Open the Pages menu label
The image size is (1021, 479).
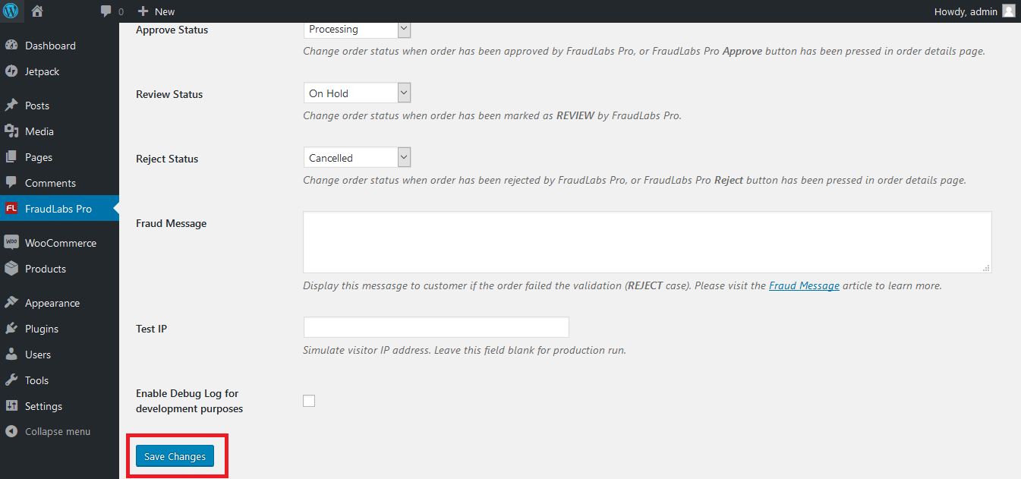pos(39,157)
